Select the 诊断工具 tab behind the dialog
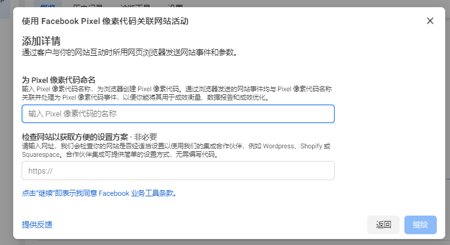 pos(135,6)
